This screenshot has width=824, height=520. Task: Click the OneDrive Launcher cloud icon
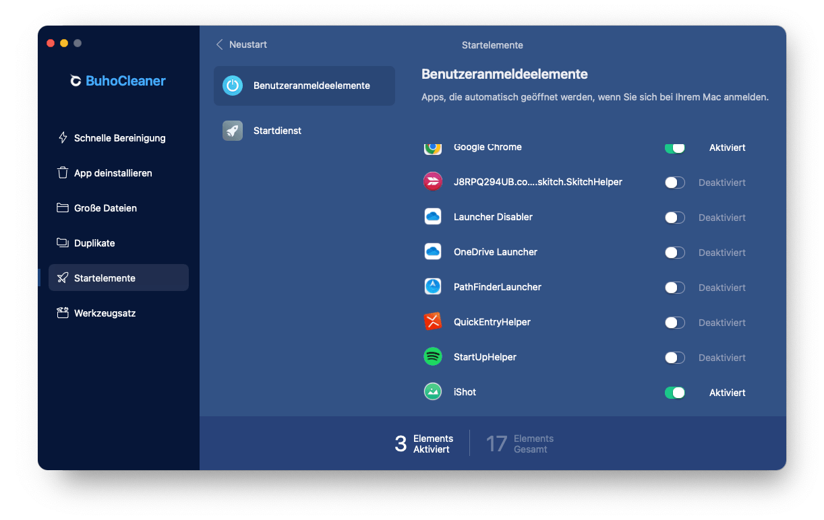(x=432, y=252)
